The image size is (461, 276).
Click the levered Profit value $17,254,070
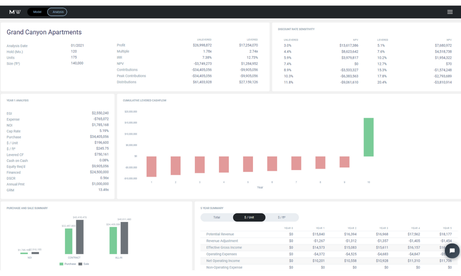point(248,45)
